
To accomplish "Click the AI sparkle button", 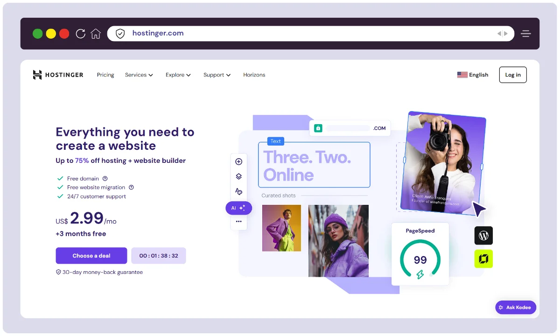I will coord(238,208).
